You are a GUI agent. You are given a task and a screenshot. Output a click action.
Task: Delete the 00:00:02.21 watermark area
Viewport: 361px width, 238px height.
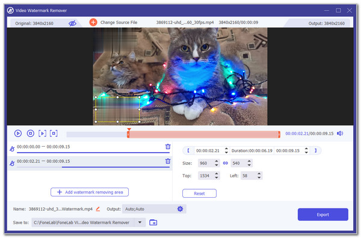(168, 161)
